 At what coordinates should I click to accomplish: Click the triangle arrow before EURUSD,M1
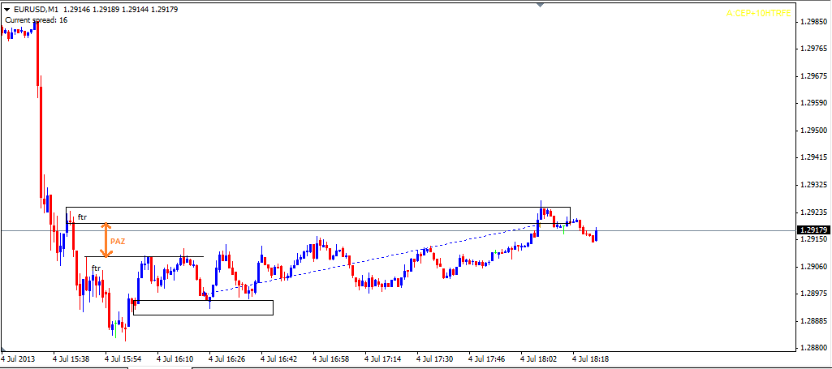click(6, 9)
